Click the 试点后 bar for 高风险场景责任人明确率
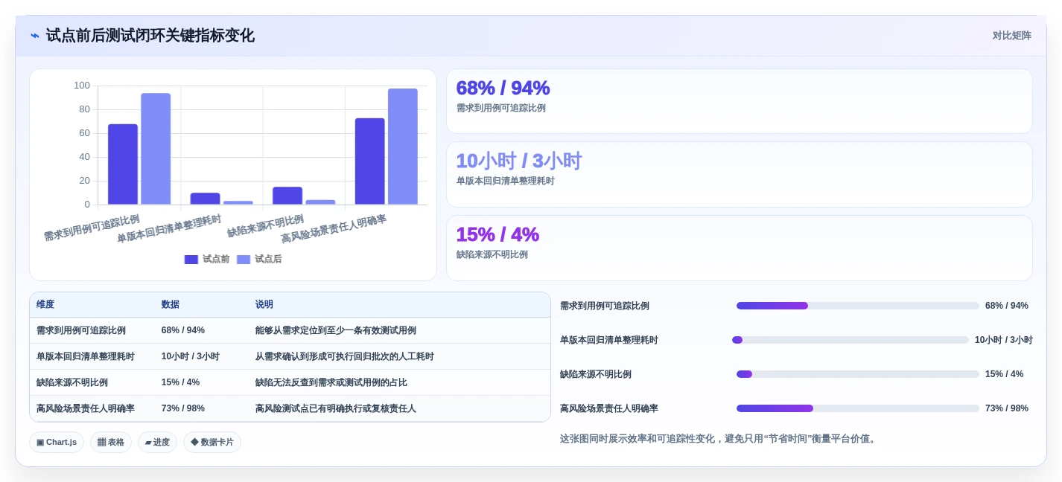Viewport: 1062px width, 482px height. 403,147
